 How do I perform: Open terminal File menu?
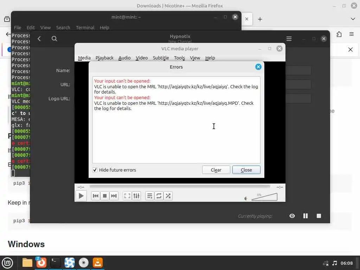pos(18,27)
